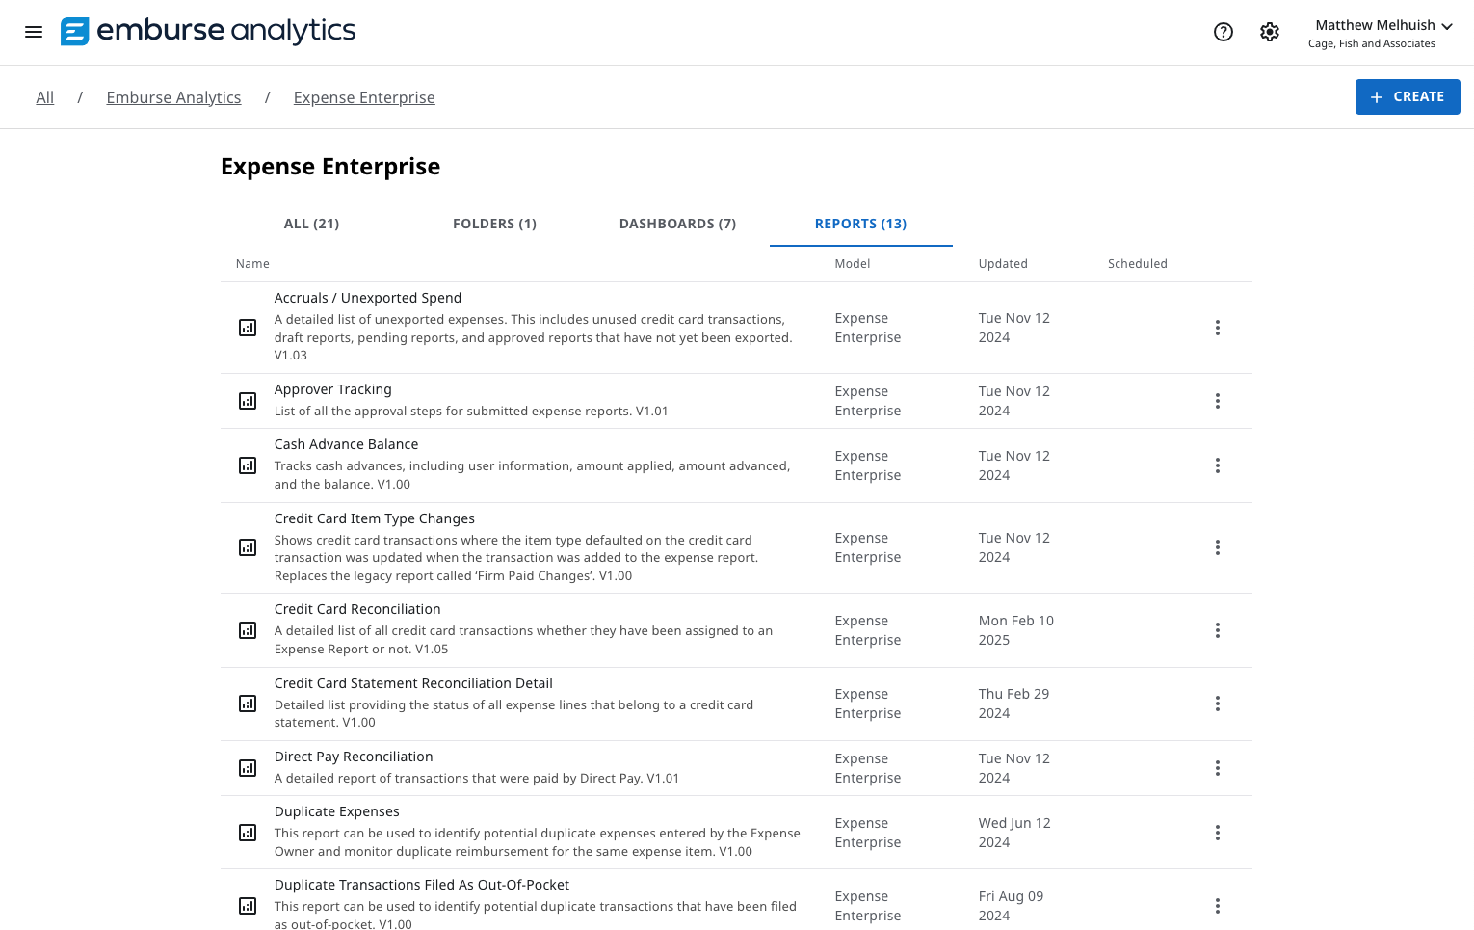
Task: Open the FOLDERS tab
Action: tap(494, 223)
